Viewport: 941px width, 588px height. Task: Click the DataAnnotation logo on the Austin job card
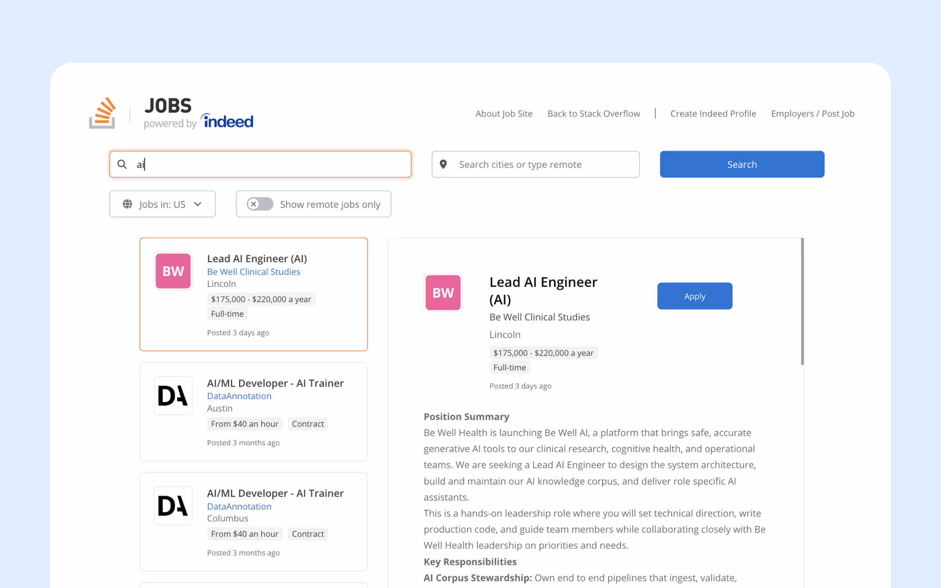pyautogui.click(x=173, y=396)
